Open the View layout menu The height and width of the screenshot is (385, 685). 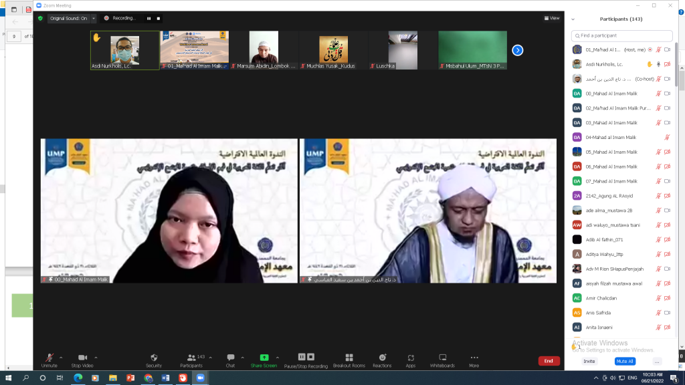click(552, 18)
